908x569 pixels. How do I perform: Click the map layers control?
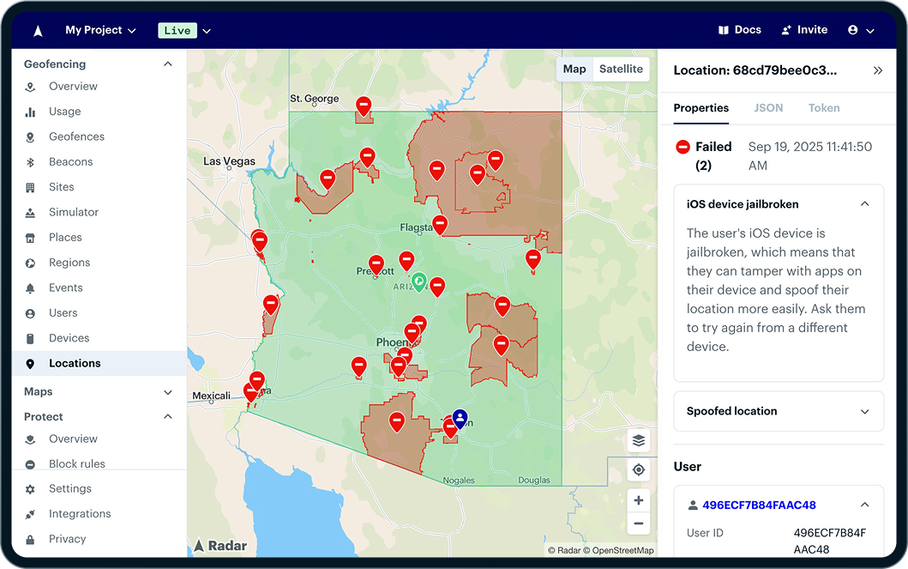click(638, 440)
